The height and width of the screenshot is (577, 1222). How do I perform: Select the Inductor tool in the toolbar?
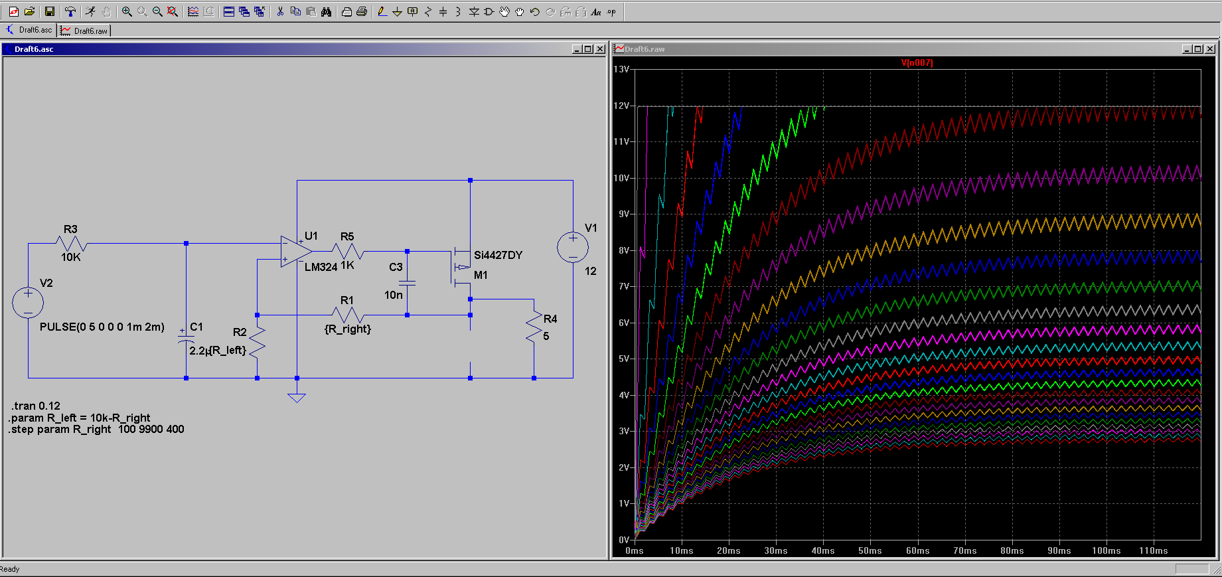coord(458,11)
